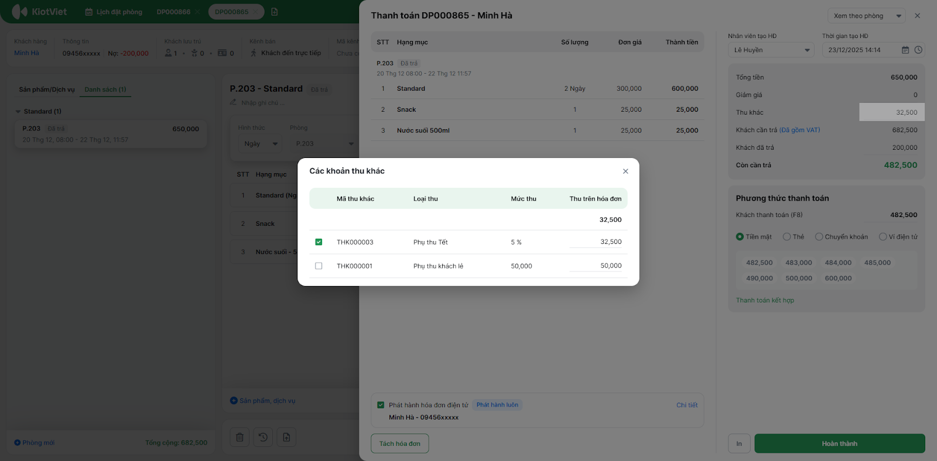This screenshot has height=461, width=937.
Task: Click the KiotViet logo
Action: pyautogui.click(x=40, y=12)
